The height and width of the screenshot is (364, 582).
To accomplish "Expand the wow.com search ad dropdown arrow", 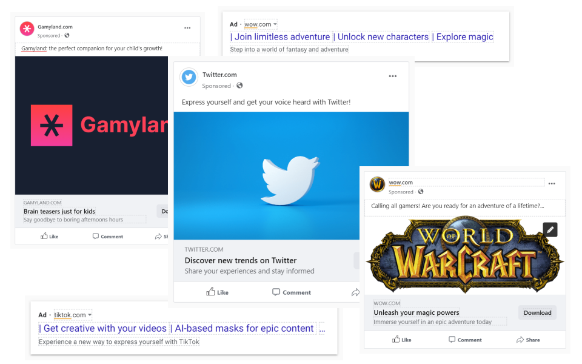I will pos(275,24).
